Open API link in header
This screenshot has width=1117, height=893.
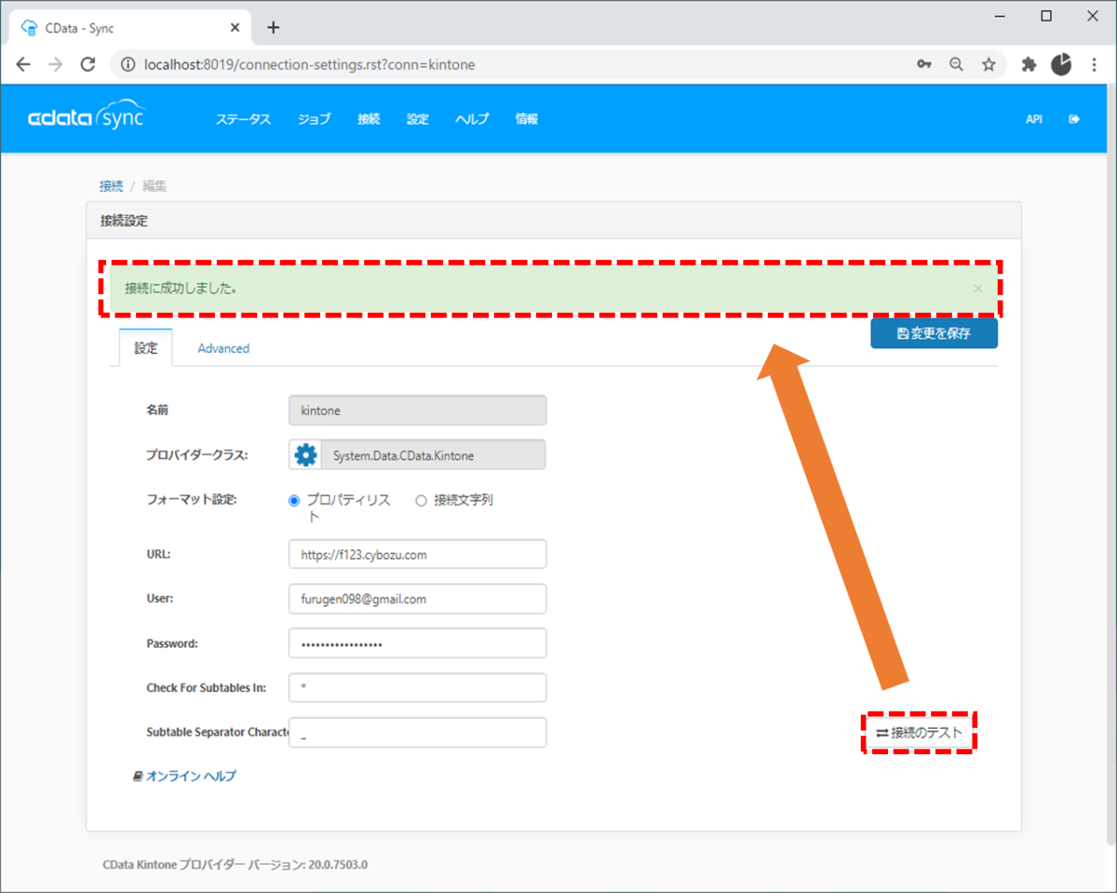point(1033,119)
